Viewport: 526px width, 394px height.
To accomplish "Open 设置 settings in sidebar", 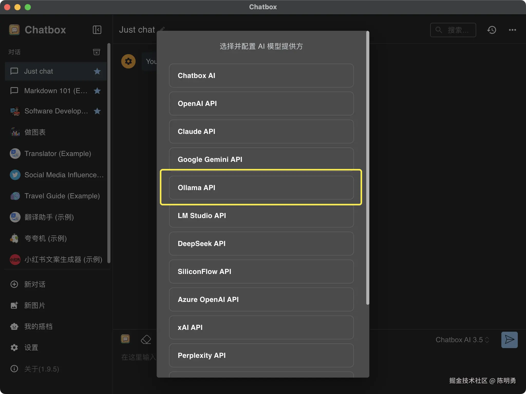I will 31,348.
